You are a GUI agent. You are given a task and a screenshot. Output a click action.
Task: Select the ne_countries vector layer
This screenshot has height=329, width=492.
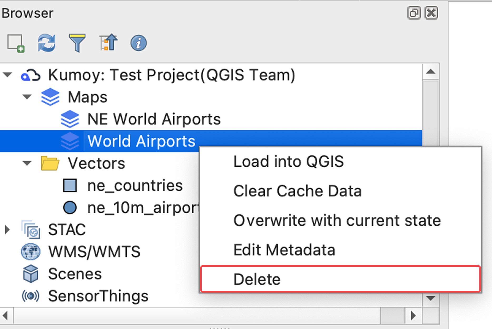coord(135,186)
